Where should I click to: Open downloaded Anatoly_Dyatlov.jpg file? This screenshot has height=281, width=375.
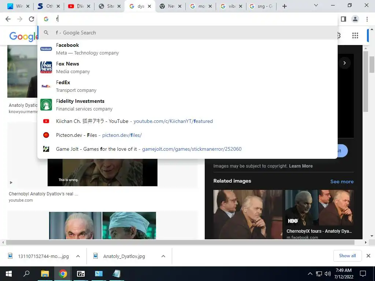pos(124,256)
